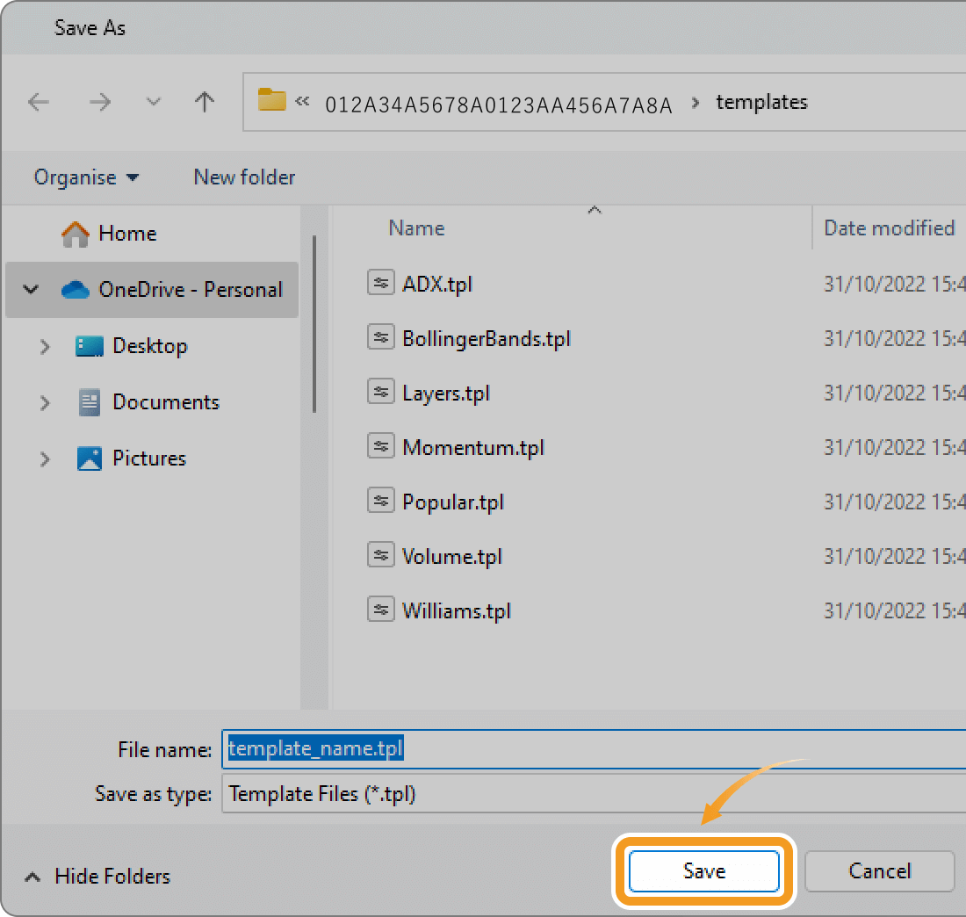
Task: Open recent locations dropdown chevron
Action: click(153, 102)
